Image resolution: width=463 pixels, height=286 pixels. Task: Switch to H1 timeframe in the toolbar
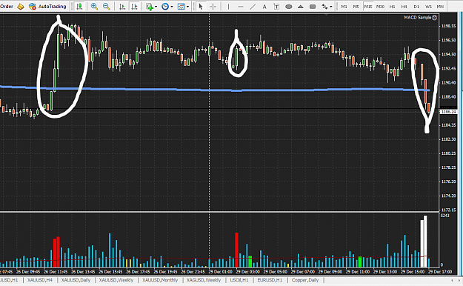(x=392, y=6)
